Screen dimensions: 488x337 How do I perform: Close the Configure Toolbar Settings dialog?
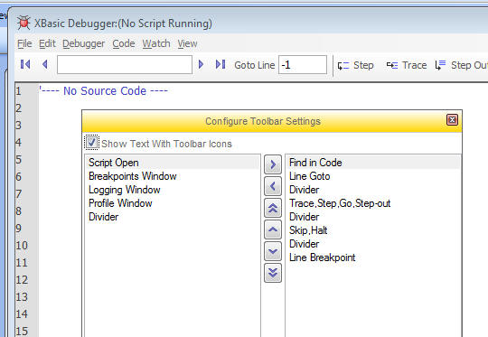tap(452, 120)
